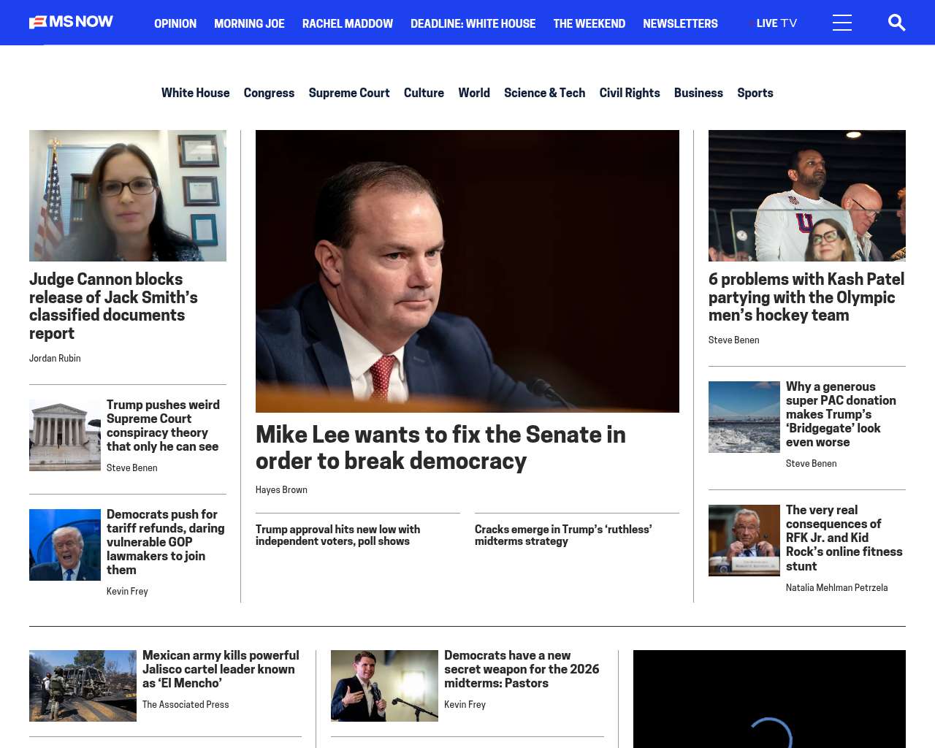Read RFK Jr. and Kid Rock fitness stunt story
935x748 pixels.
[x=844, y=538]
